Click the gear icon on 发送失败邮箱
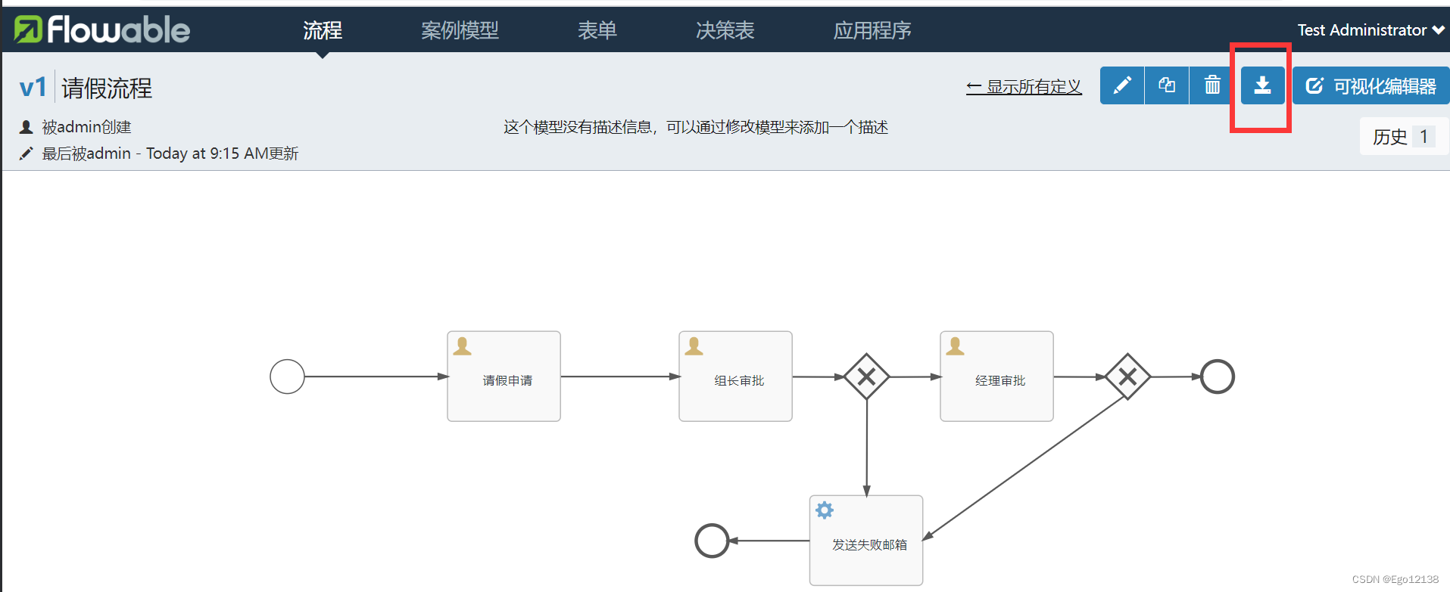The height and width of the screenshot is (592, 1450). pos(825,510)
